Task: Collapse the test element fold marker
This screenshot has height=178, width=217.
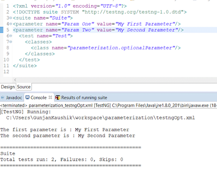Action: point(11,36)
